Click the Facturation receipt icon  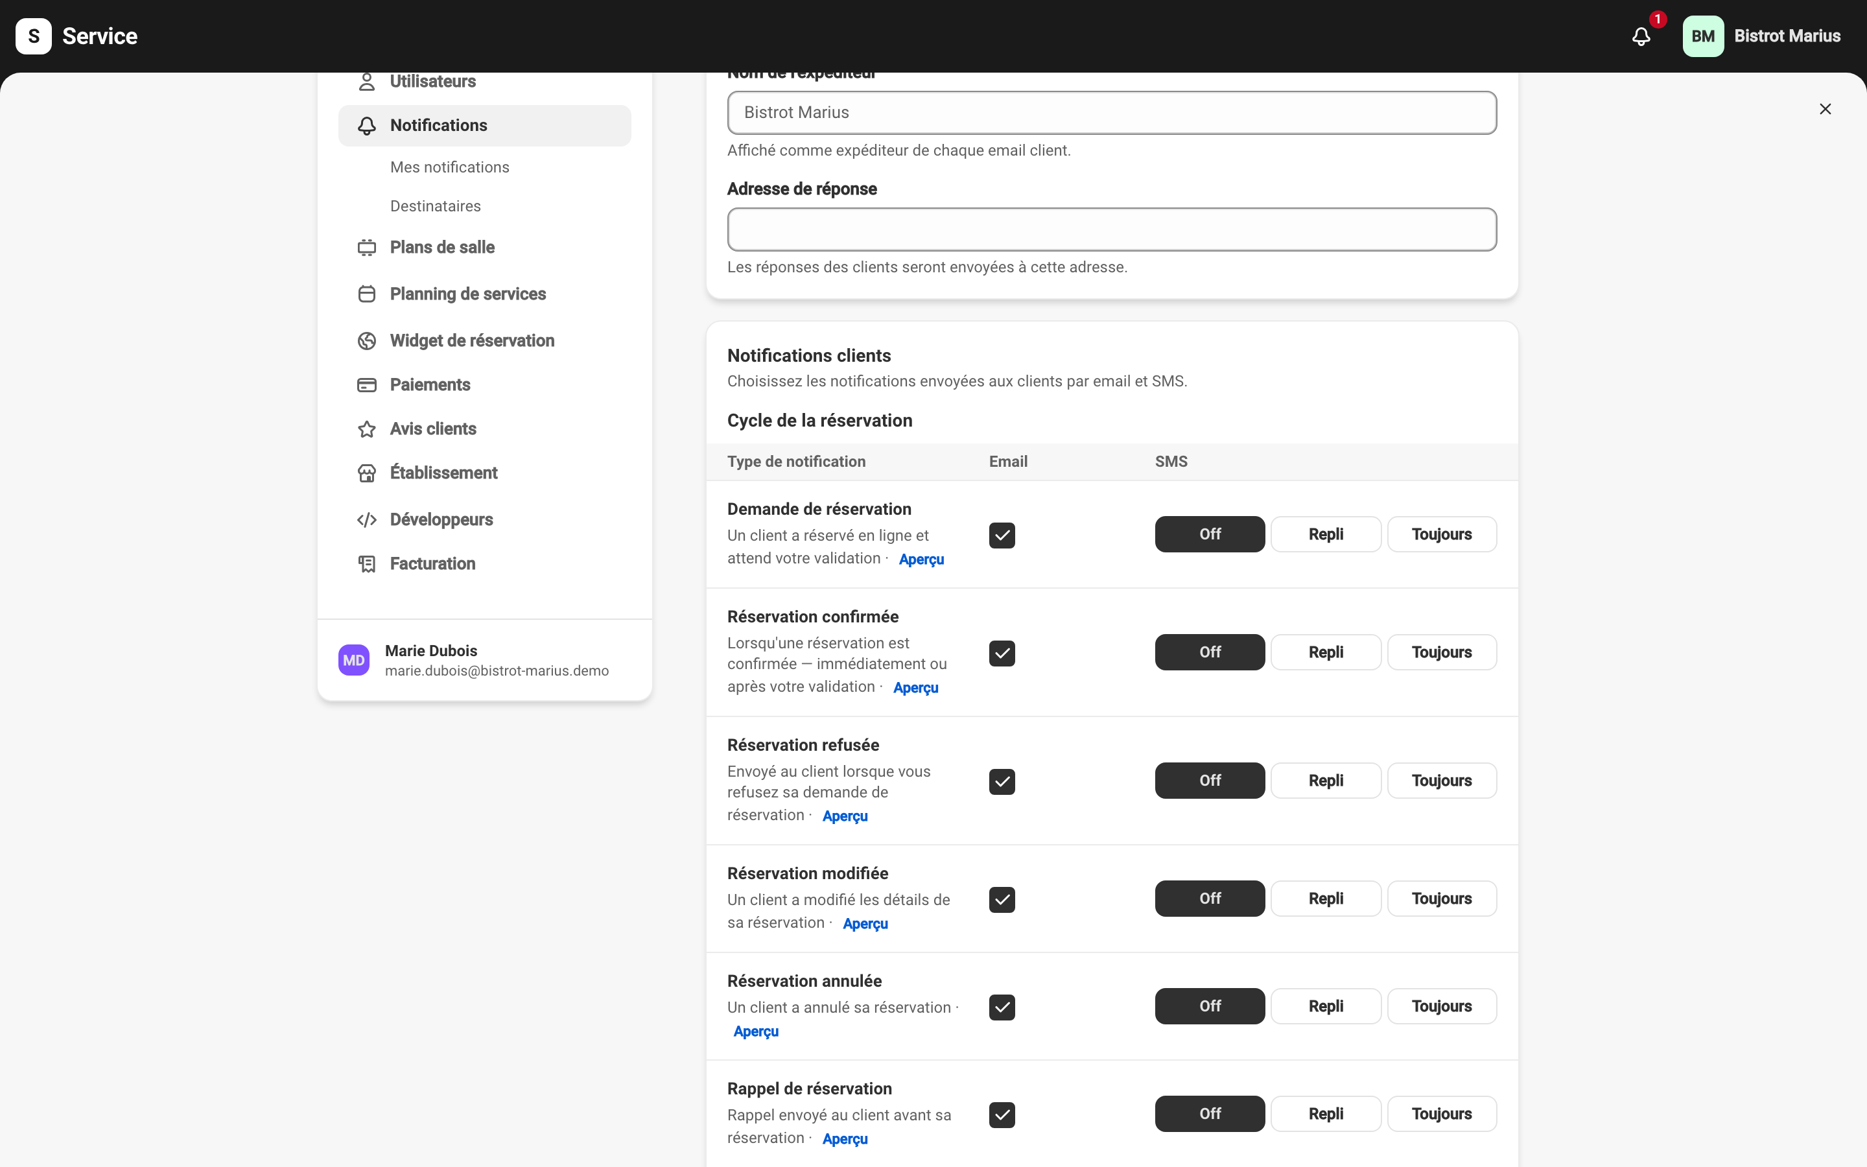366,564
